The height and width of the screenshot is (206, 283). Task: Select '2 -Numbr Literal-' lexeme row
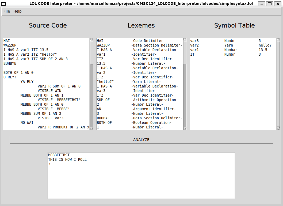click(x=140, y=104)
